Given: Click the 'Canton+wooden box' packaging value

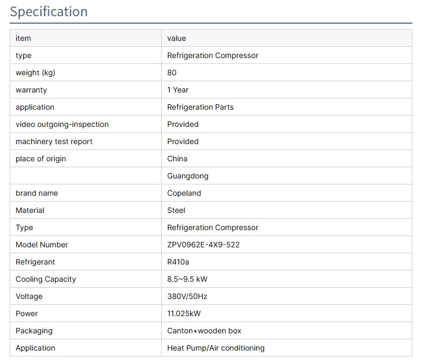Looking at the screenshot, I should click(204, 331).
